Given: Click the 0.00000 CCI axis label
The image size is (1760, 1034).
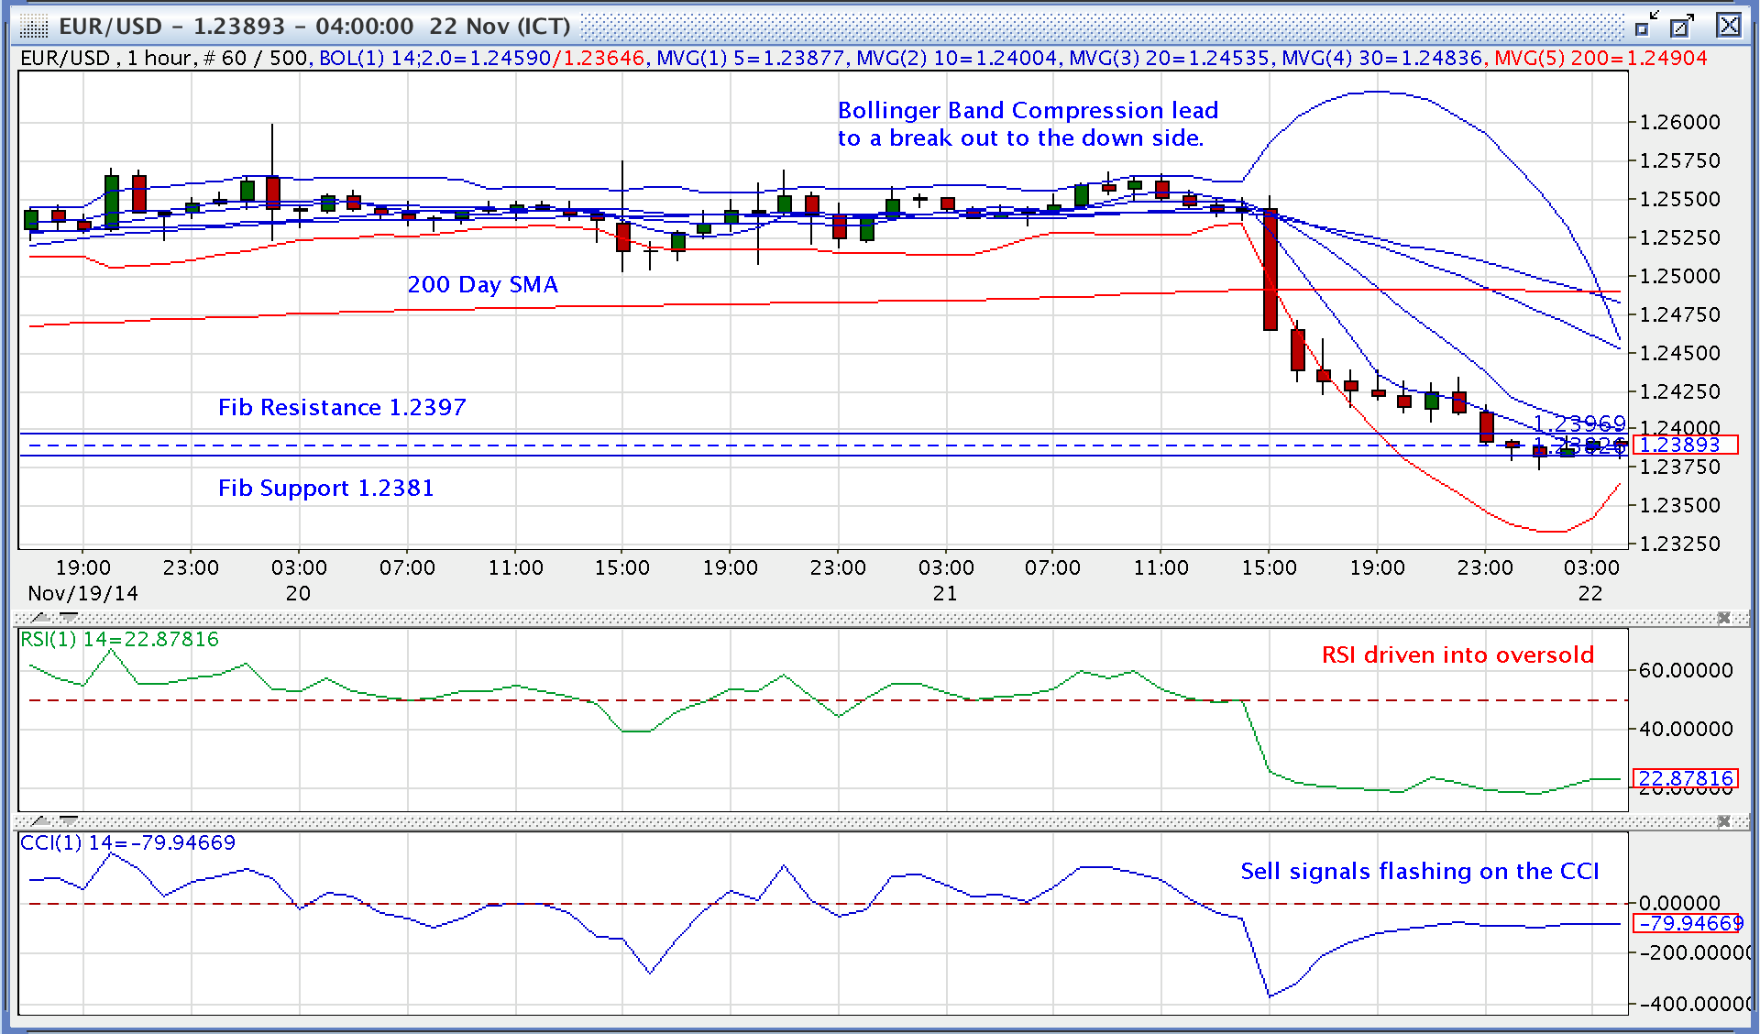Looking at the screenshot, I should coord(1680,903).
